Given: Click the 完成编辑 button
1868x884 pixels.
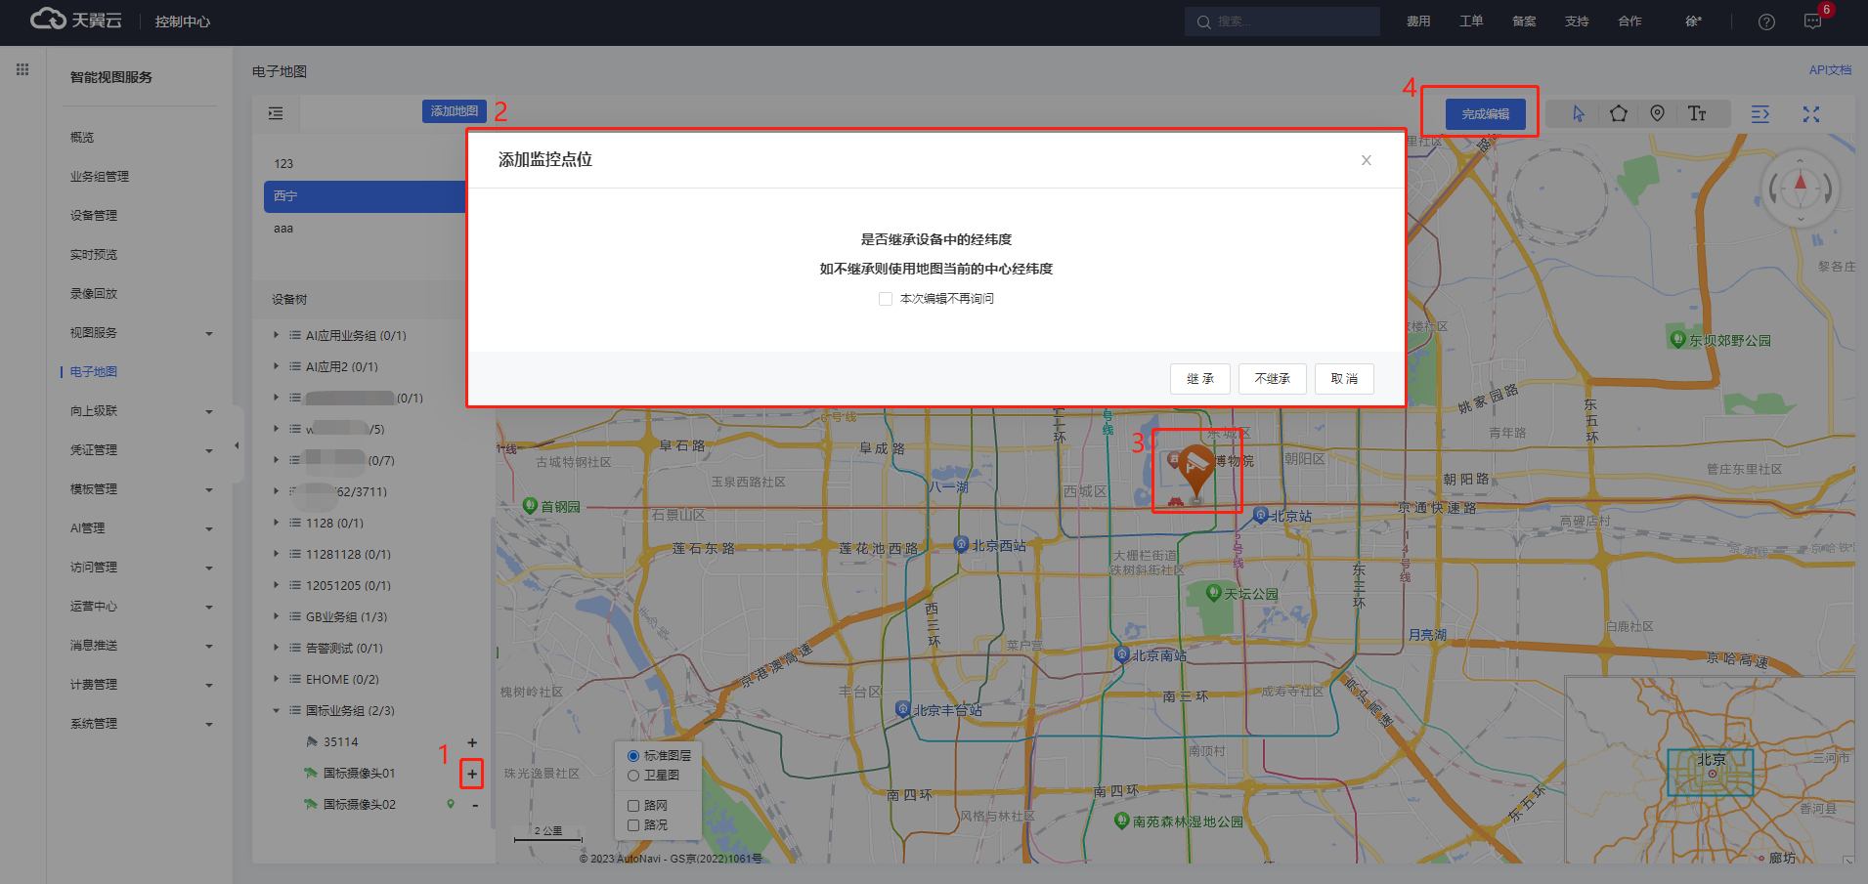Looking at the screenshot, I should pyautogui.click(x=1485, y=114).
